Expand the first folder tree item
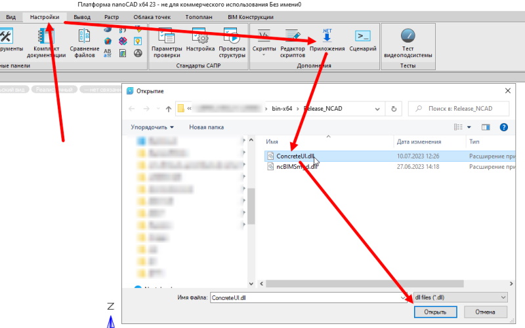525x328 pixels. coord(244,141)
